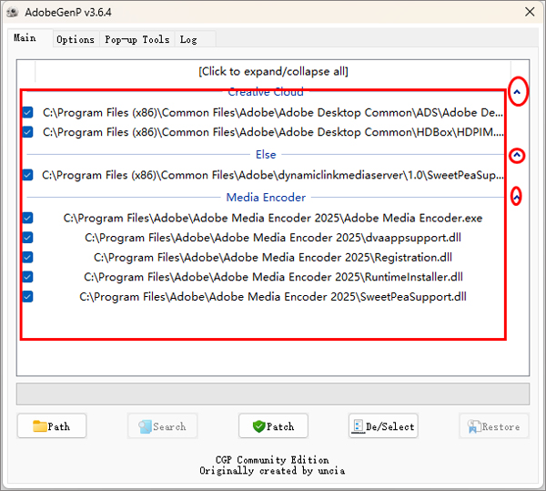Collapse the Creative Cloud group chevron
Screen dimensions: 546x491
click(517, 92)
